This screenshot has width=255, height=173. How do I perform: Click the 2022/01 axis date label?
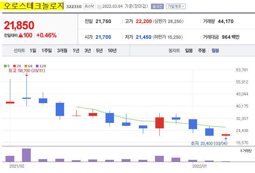200,166
